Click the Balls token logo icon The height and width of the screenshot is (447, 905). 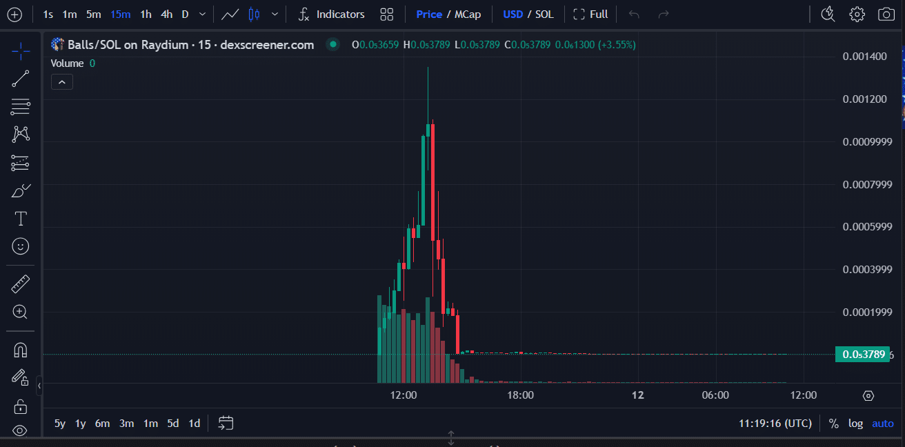[x=58, y=45]
